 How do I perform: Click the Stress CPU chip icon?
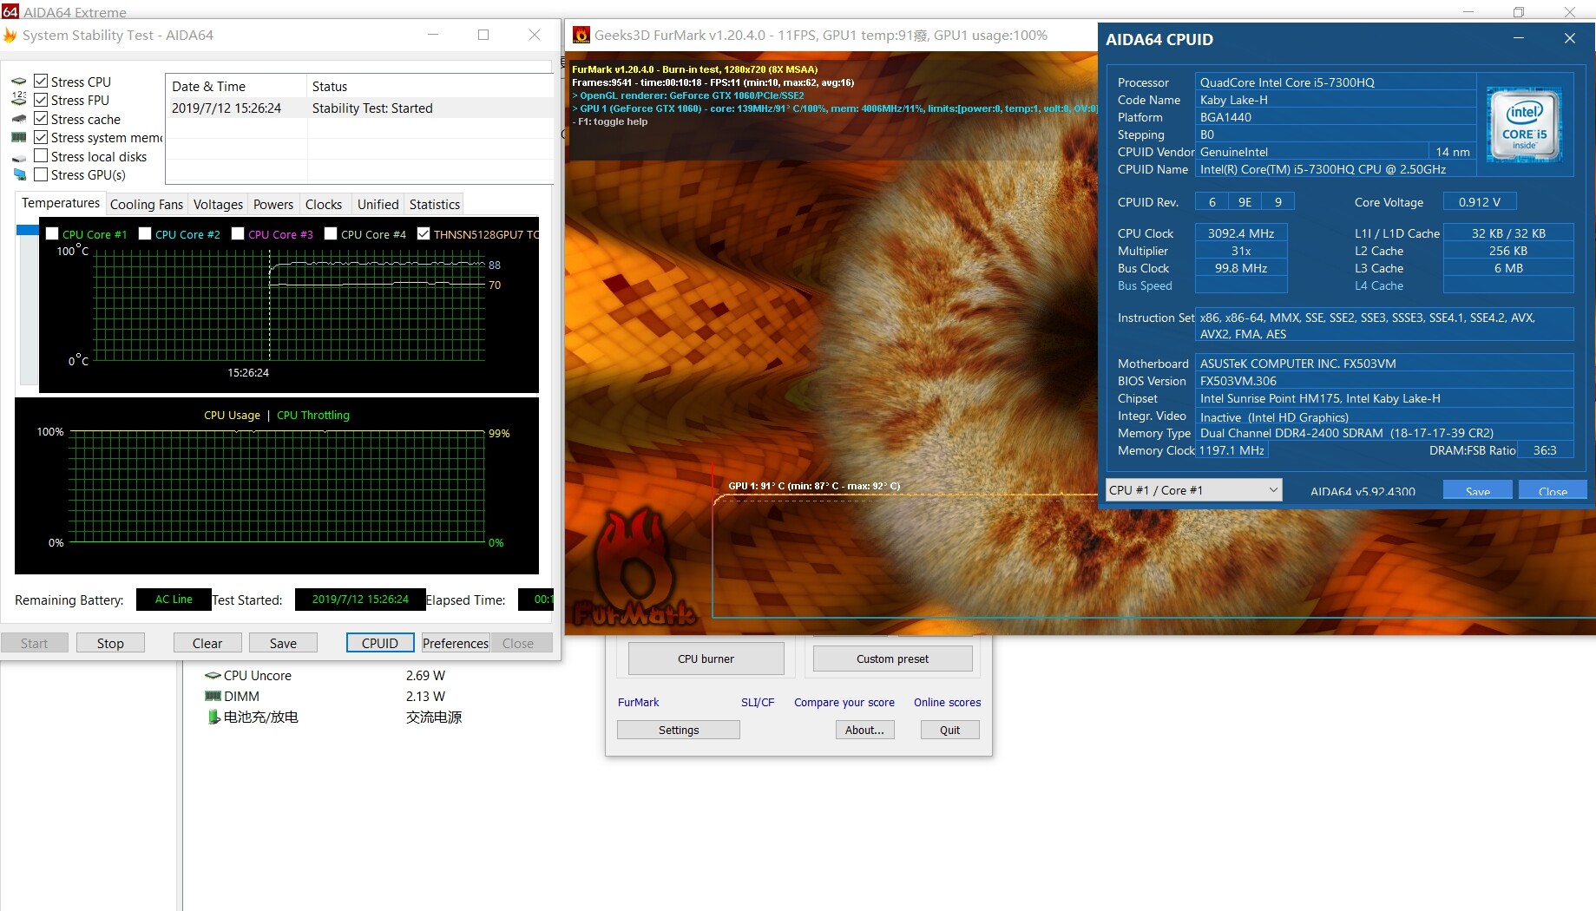(x=19, y=82)
